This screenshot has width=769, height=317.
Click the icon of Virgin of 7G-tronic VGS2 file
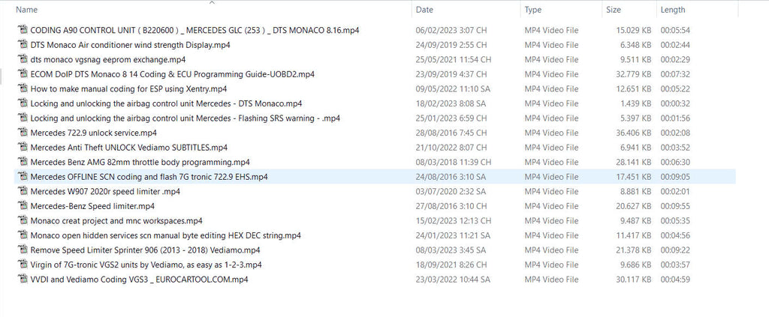click(22, 264)
